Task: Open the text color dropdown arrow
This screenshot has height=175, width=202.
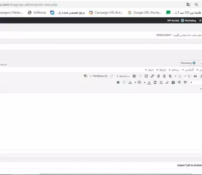Action: point(145,83)
